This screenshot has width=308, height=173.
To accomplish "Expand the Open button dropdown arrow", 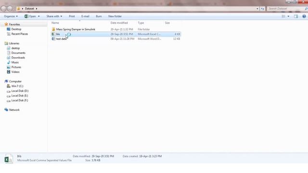I will coord(38,16).
